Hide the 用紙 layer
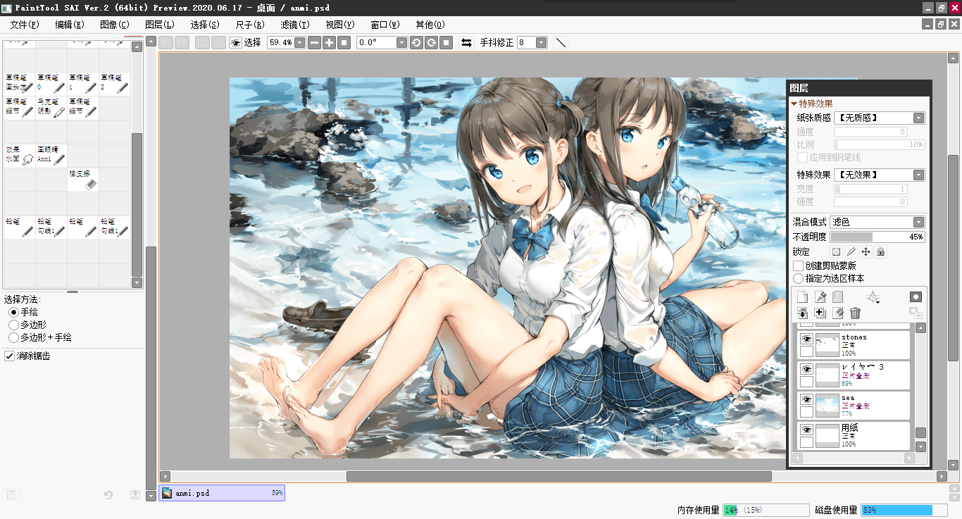962x519 pixels. (806, 430)
